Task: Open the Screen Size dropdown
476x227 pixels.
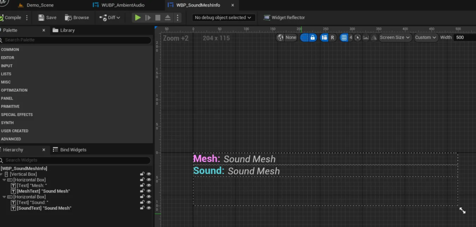Action: (x=395, y=38)
